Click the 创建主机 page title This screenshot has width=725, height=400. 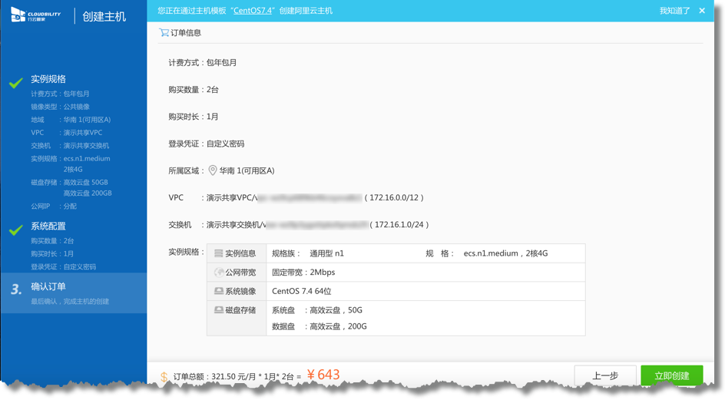(x=104, y=16)
